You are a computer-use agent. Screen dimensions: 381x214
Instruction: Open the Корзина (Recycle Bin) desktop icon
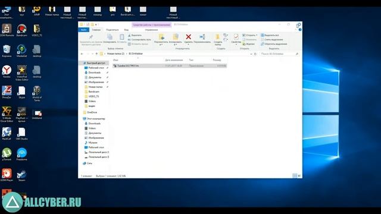[7, 51]
